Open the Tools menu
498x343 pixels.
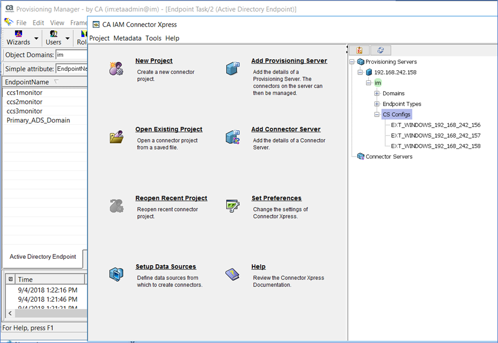pyautogui.click(x=153, y=38)
